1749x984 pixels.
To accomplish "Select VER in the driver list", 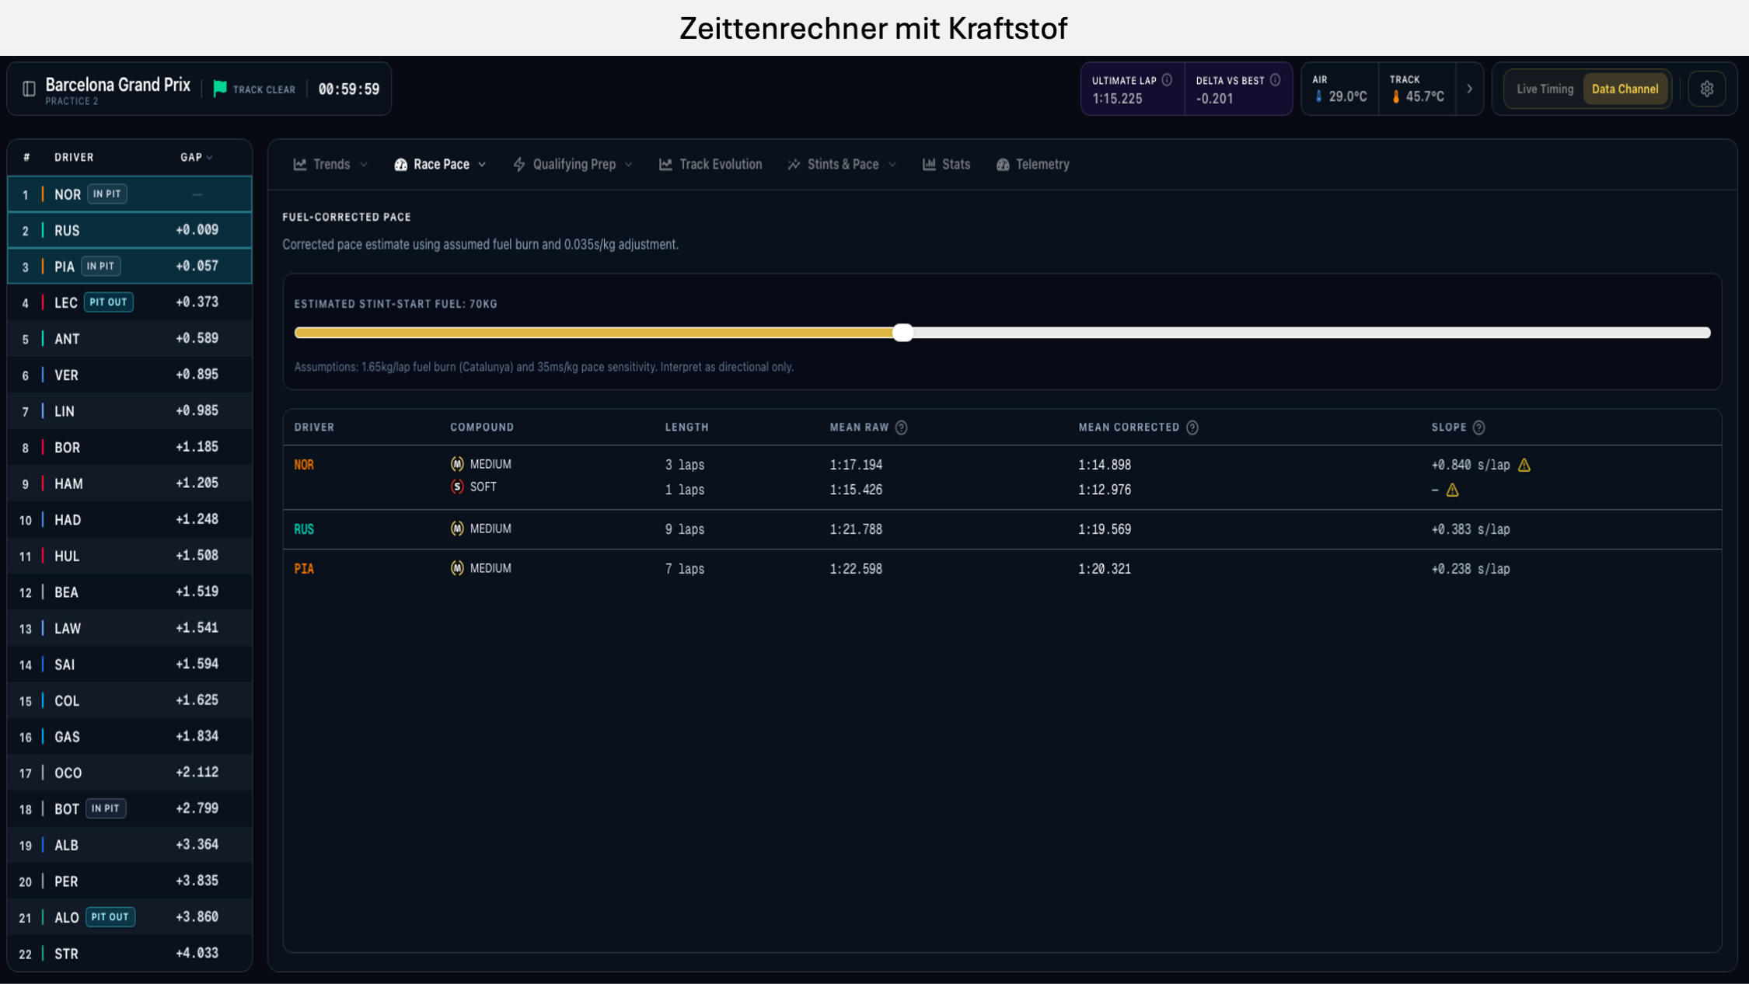I will point(130,375).
